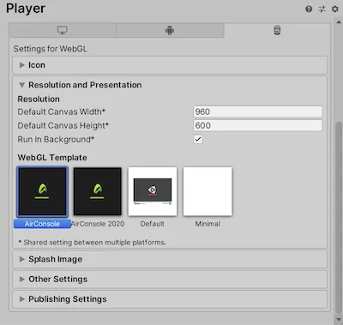The height and width of the screenshot is (325, 343).
Task: Open the settings gear menu
Action: coord(335,9)
